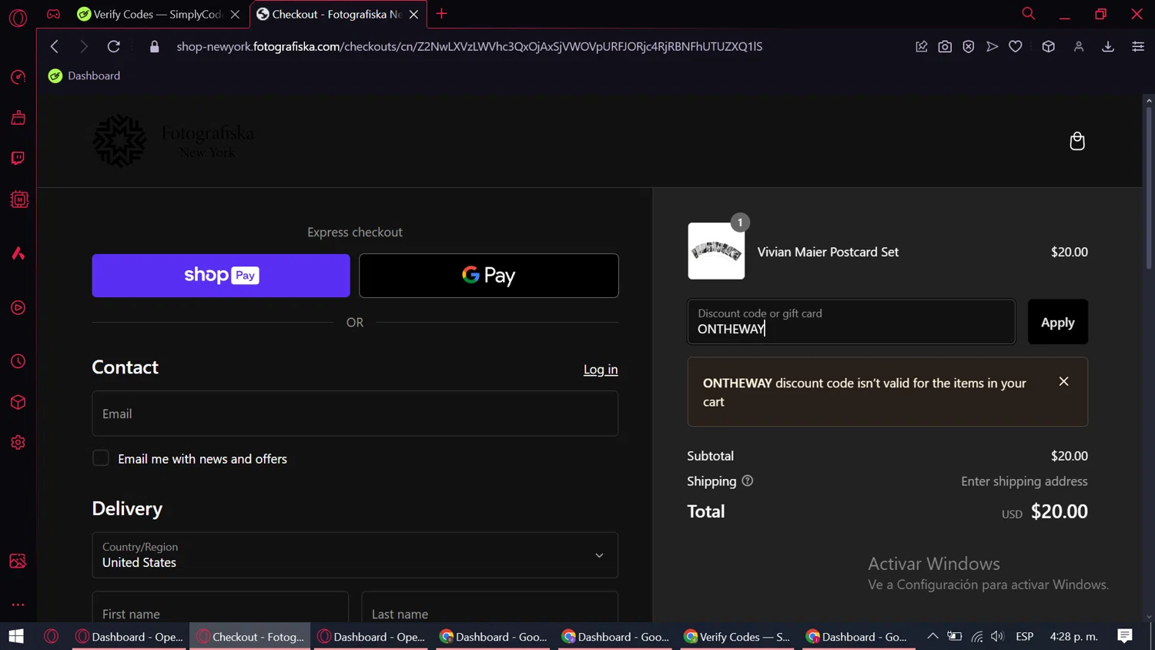Show more sidebar options dots

coord(18,605)
